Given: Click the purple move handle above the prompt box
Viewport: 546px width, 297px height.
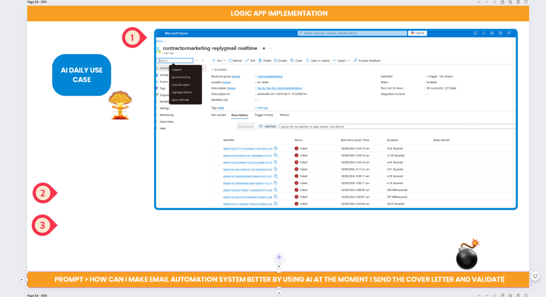Looking at the screenshot, I should (279, 257).
